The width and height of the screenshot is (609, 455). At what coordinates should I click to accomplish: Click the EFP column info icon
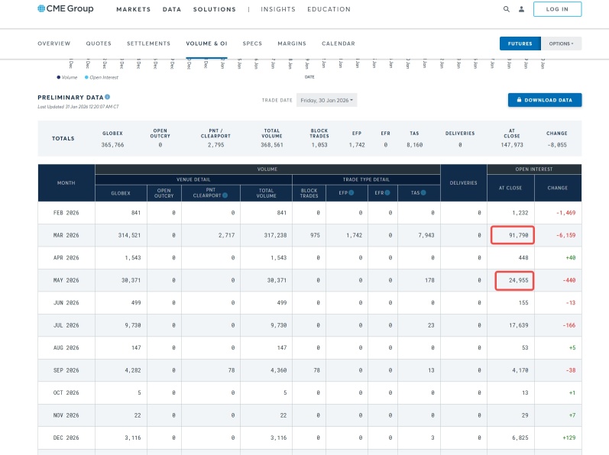point(351,193)
